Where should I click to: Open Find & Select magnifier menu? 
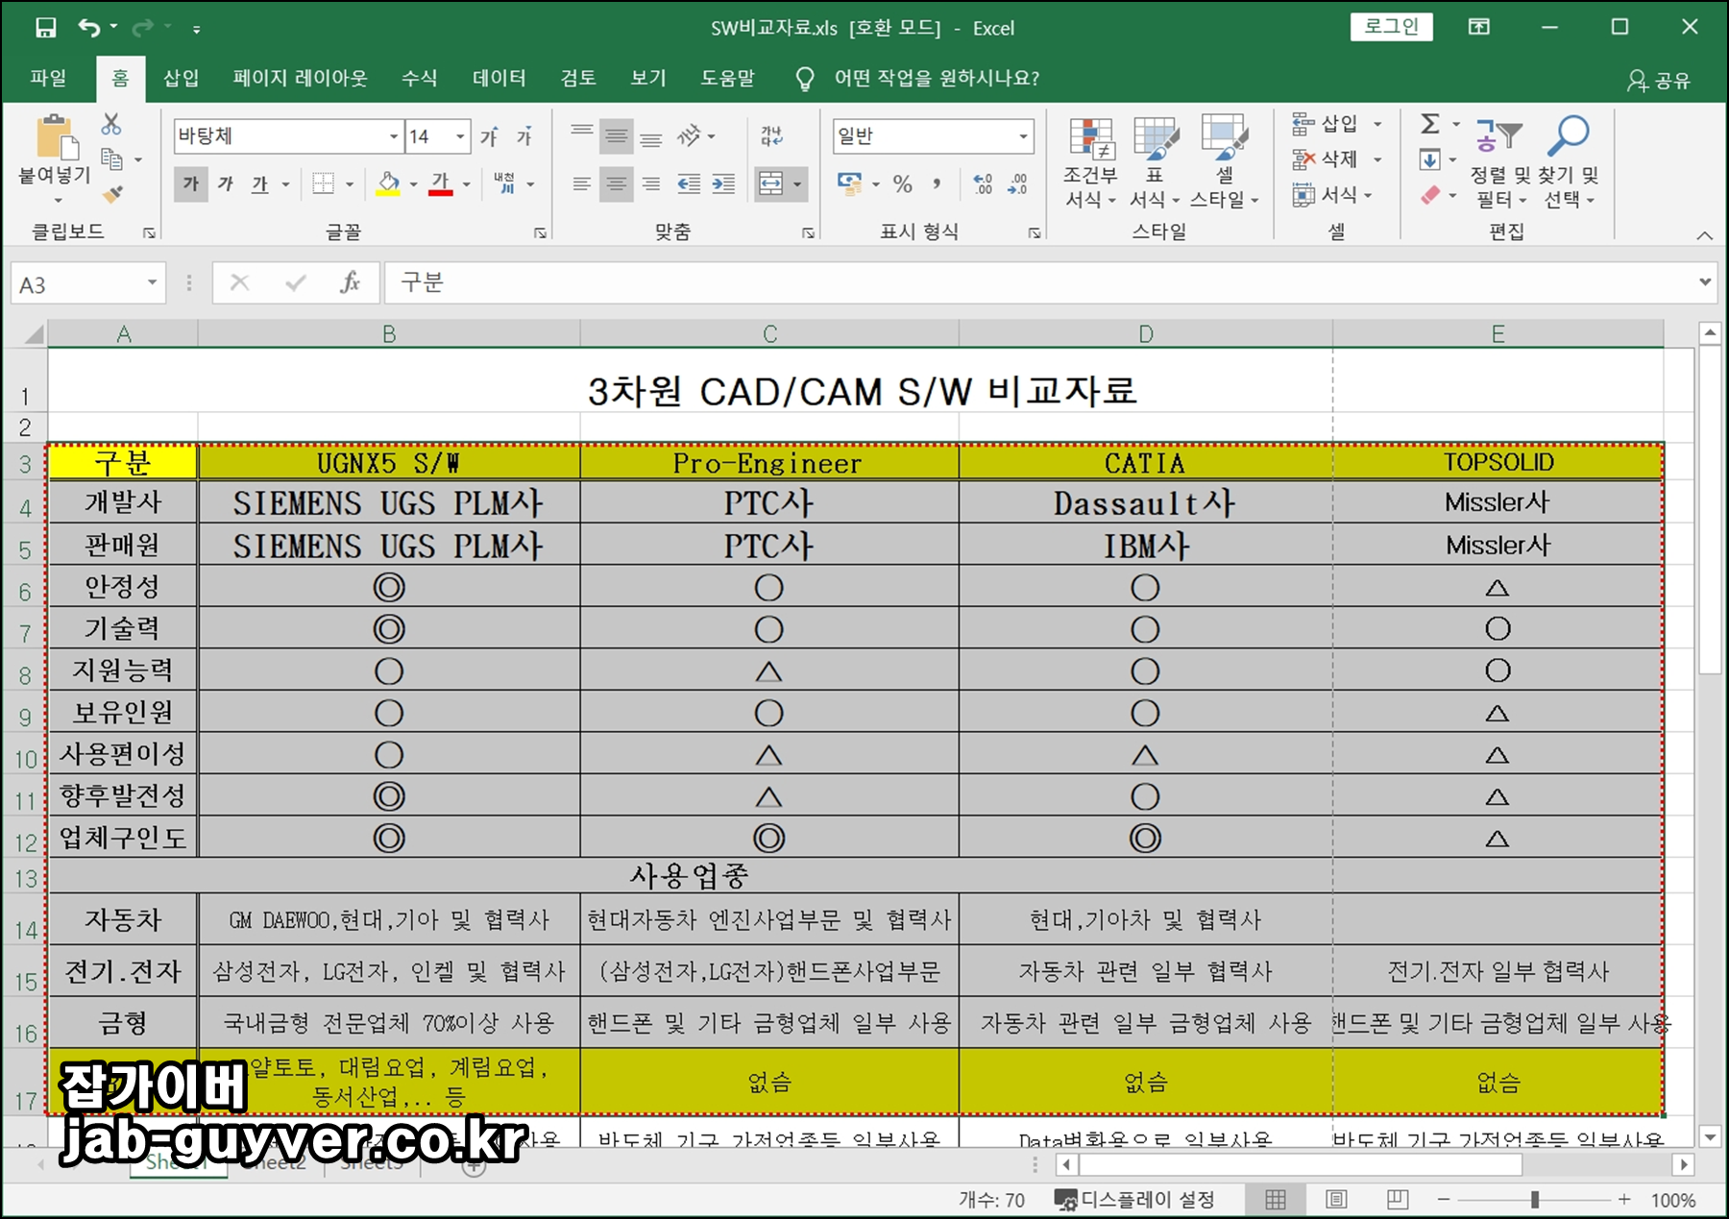(1570, 162)
